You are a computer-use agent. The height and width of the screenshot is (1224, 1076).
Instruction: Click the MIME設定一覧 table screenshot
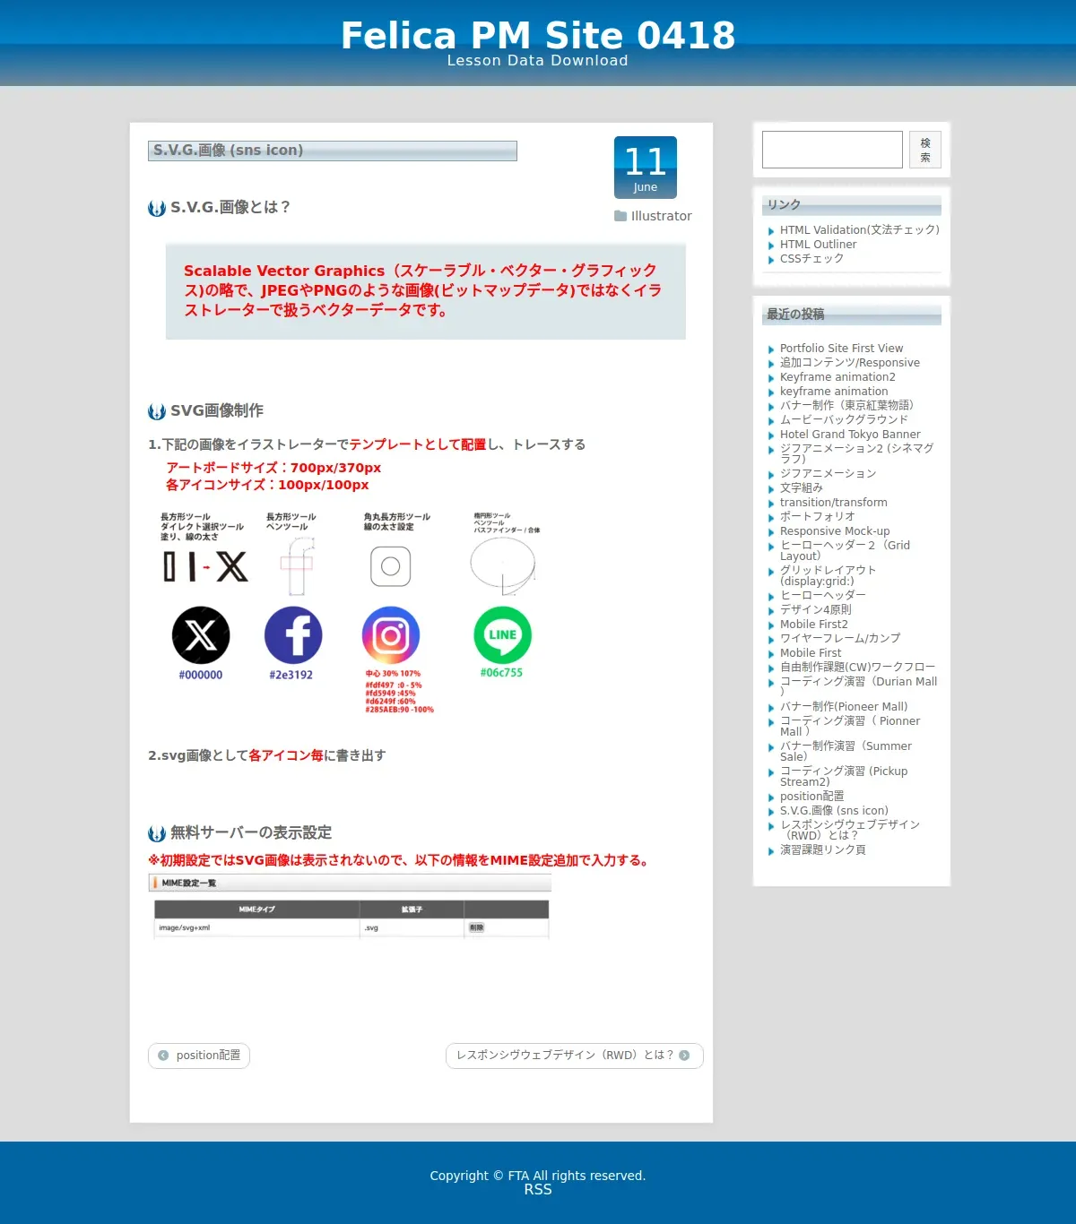tap(350, 907)
